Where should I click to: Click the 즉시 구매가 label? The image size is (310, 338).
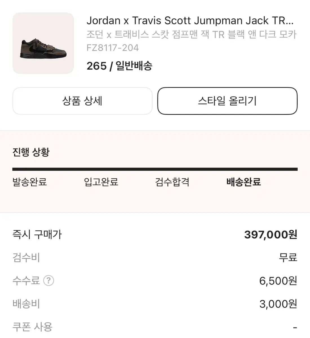37,234
